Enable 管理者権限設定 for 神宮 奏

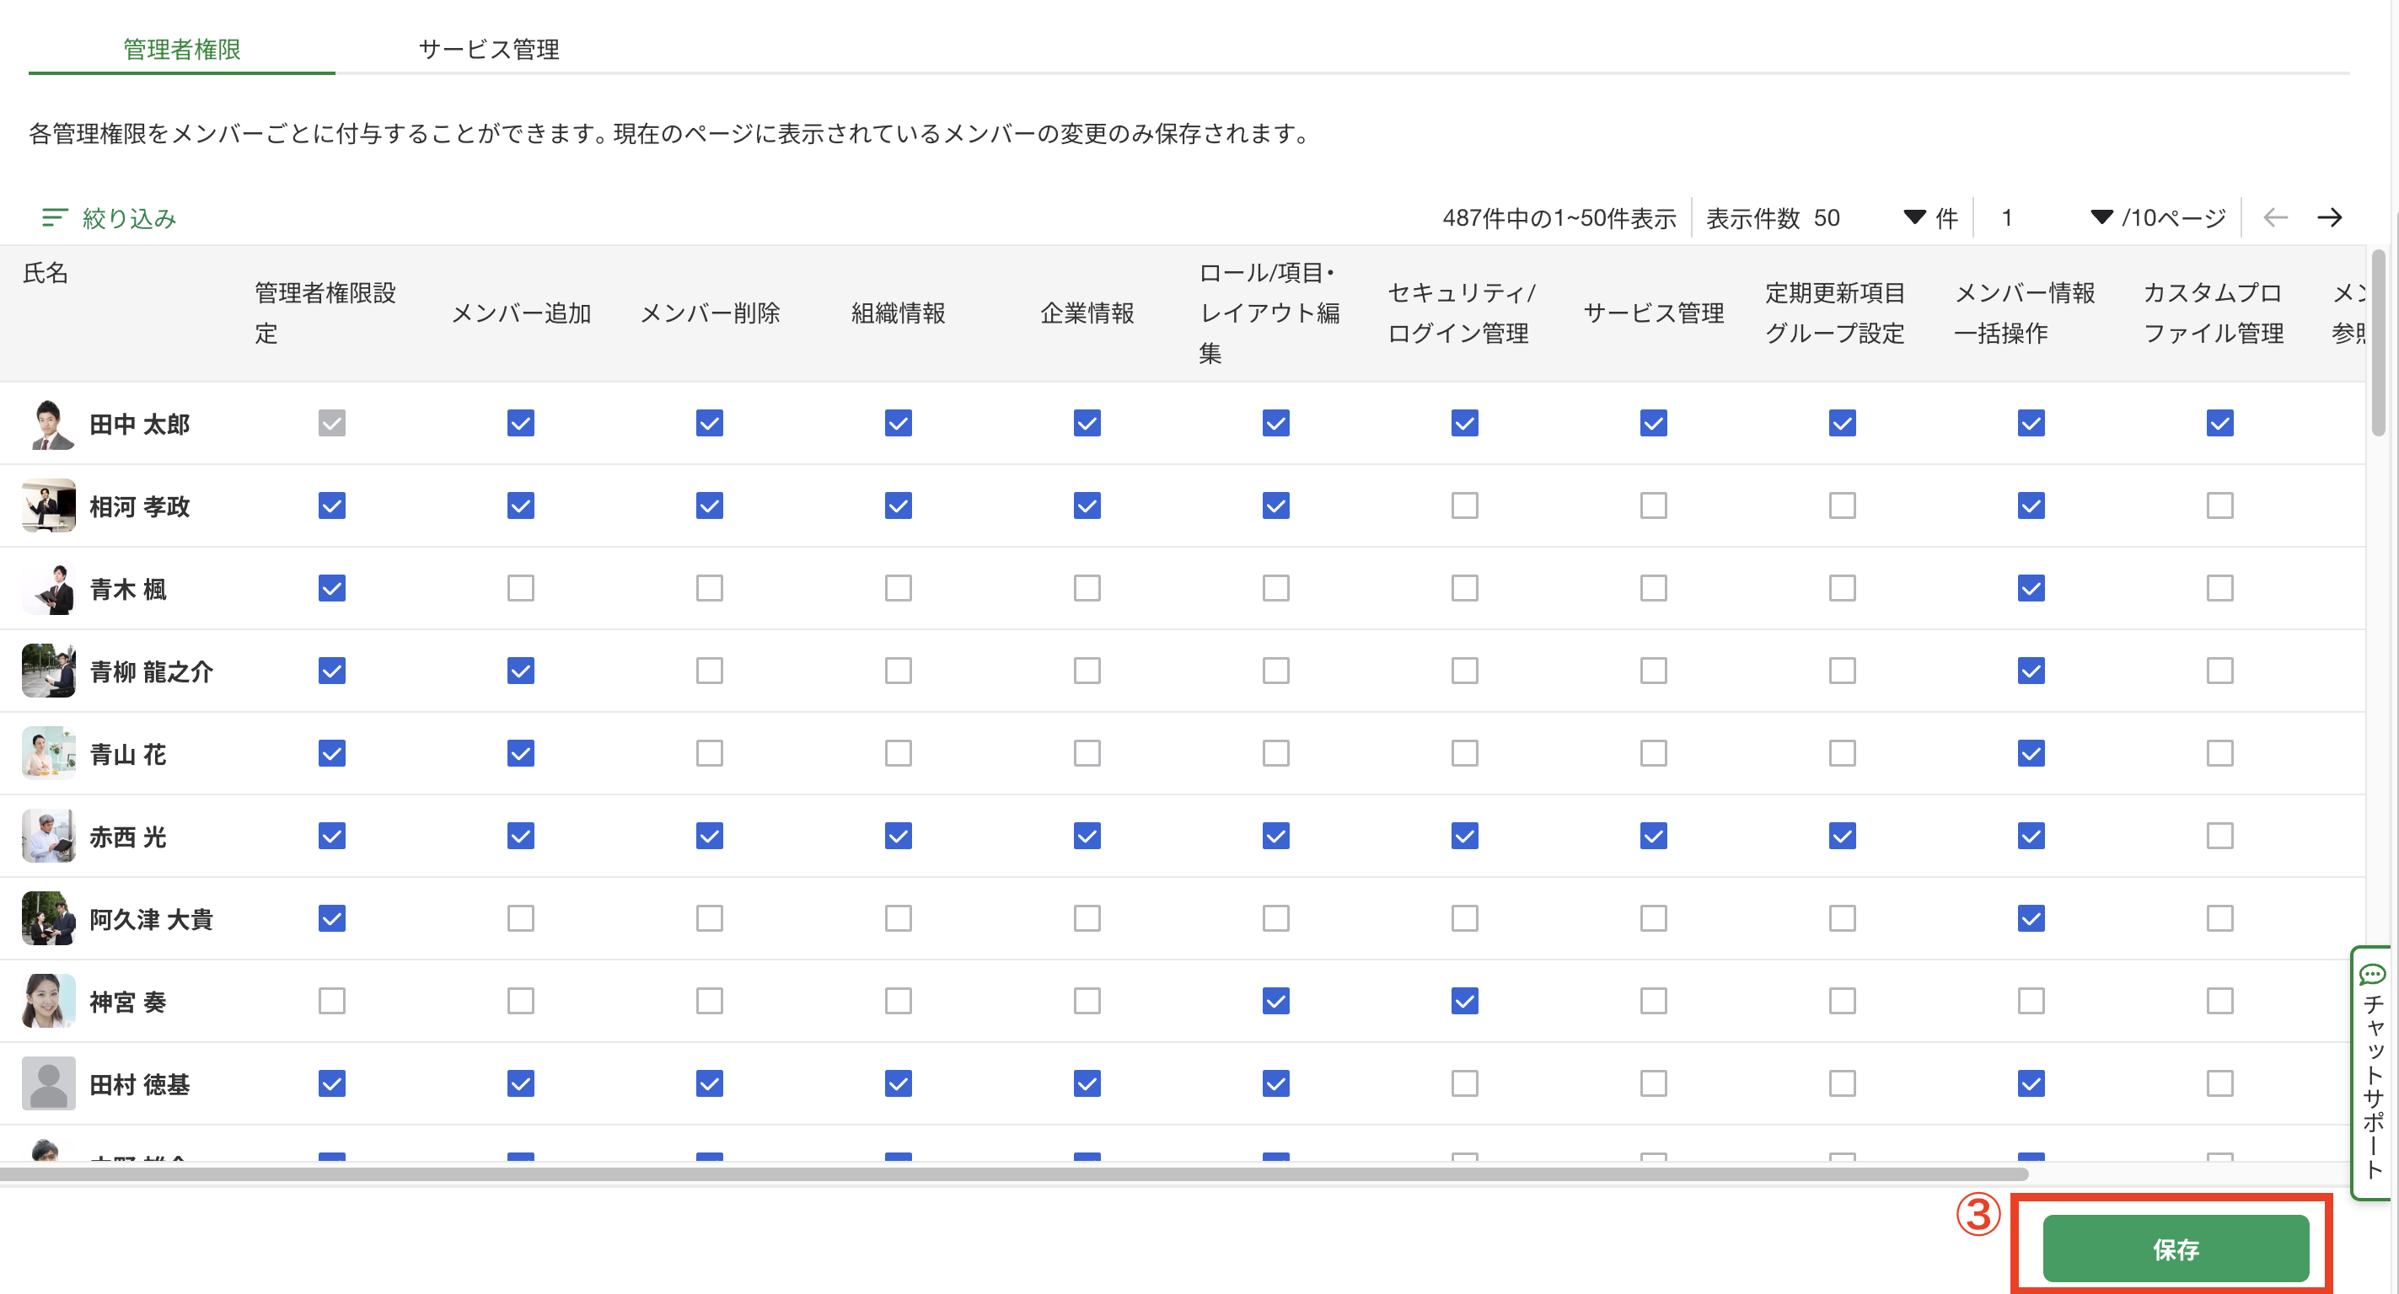[x=331, y=1001]
